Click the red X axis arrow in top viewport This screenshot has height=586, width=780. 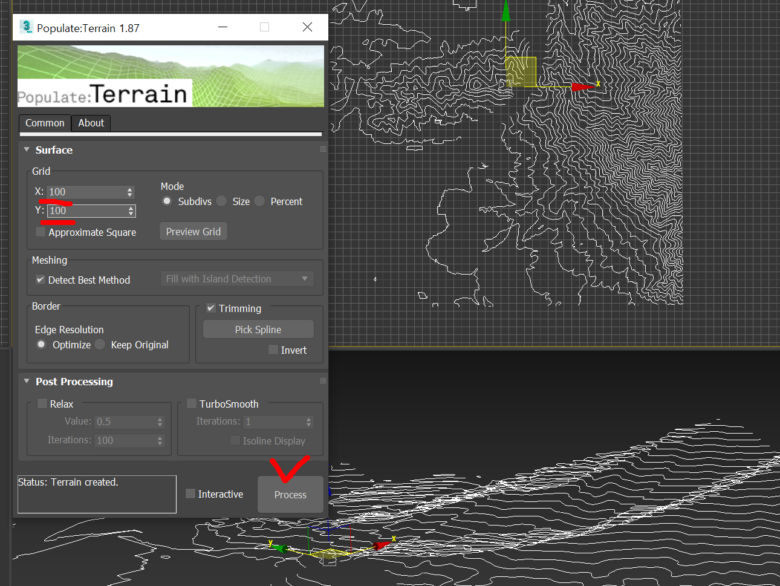[x=582, y=87]
